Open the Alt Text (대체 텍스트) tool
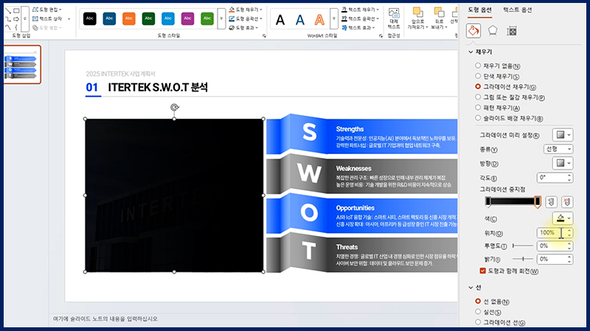Image resolution: width=590 pixels, height=331 pixels. pos(394,18)
